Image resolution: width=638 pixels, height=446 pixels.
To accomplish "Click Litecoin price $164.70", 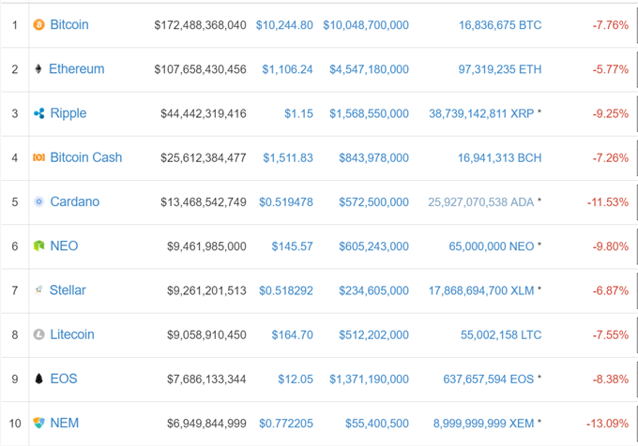I will point(292,335).
